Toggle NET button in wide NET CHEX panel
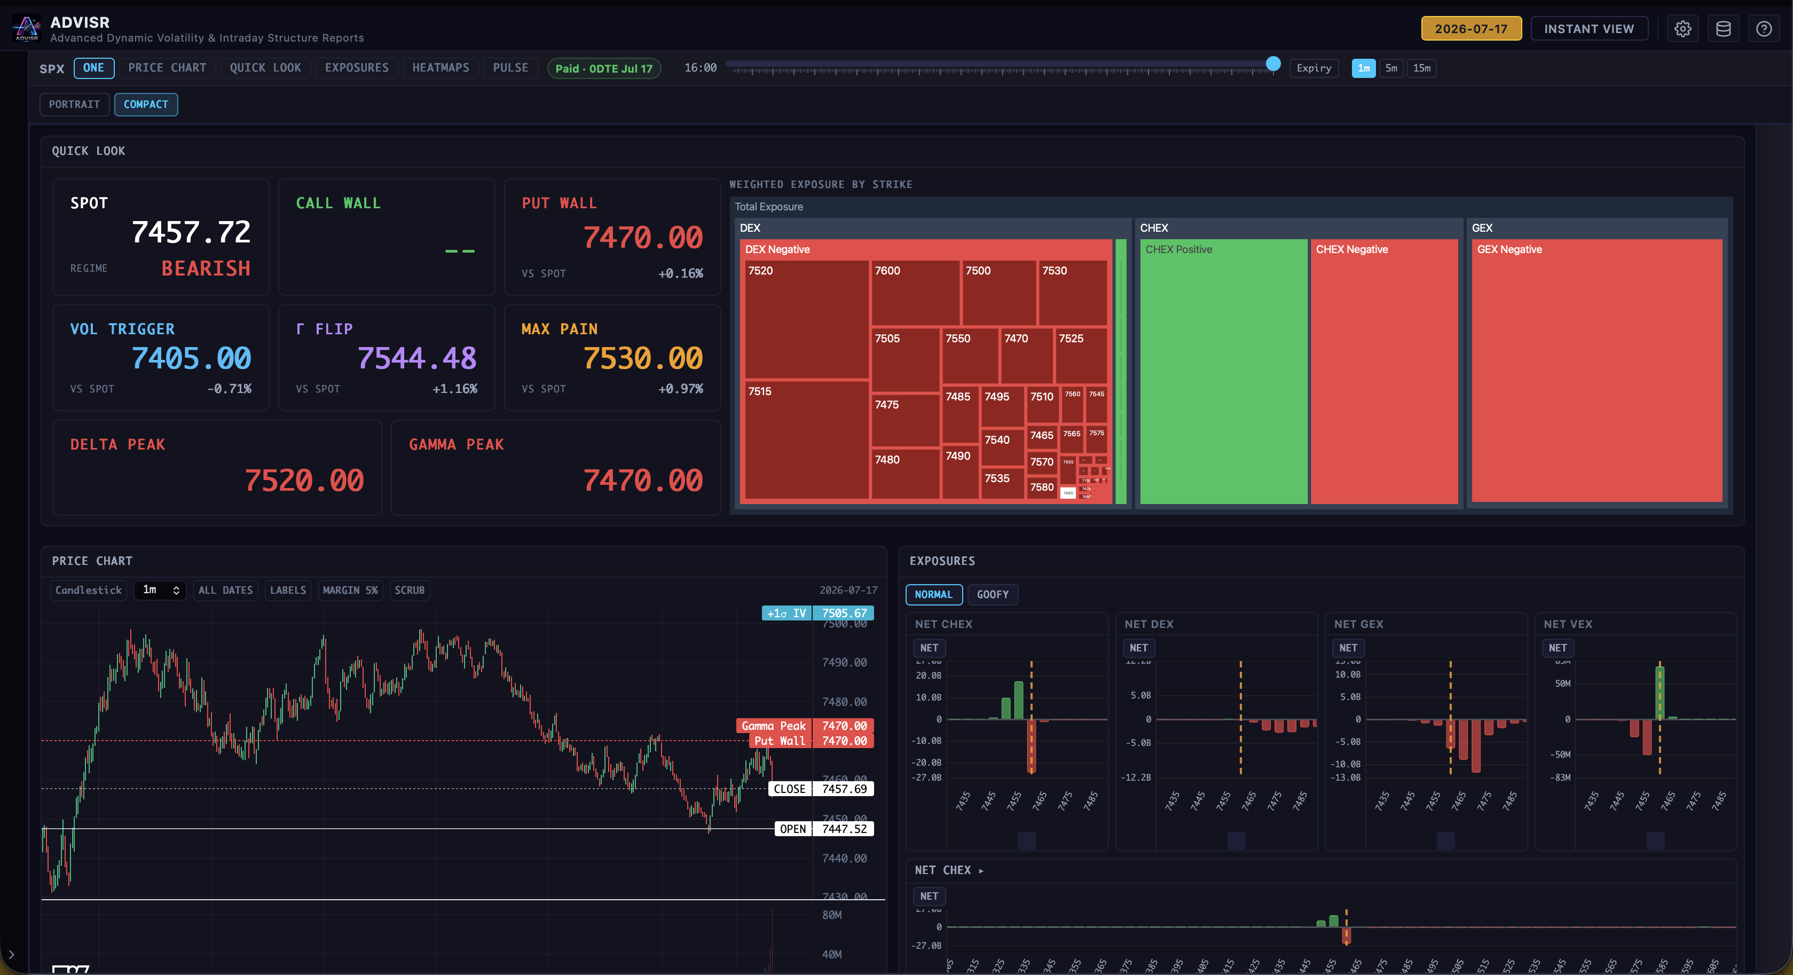Viewport: 1793px width, 975px height. [x=929, y=897]
